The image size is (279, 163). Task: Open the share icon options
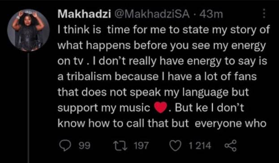[231, 146]
